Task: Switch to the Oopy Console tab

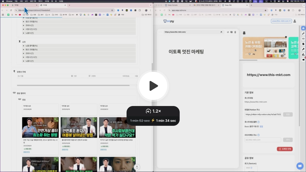Action: pos(178,5)
